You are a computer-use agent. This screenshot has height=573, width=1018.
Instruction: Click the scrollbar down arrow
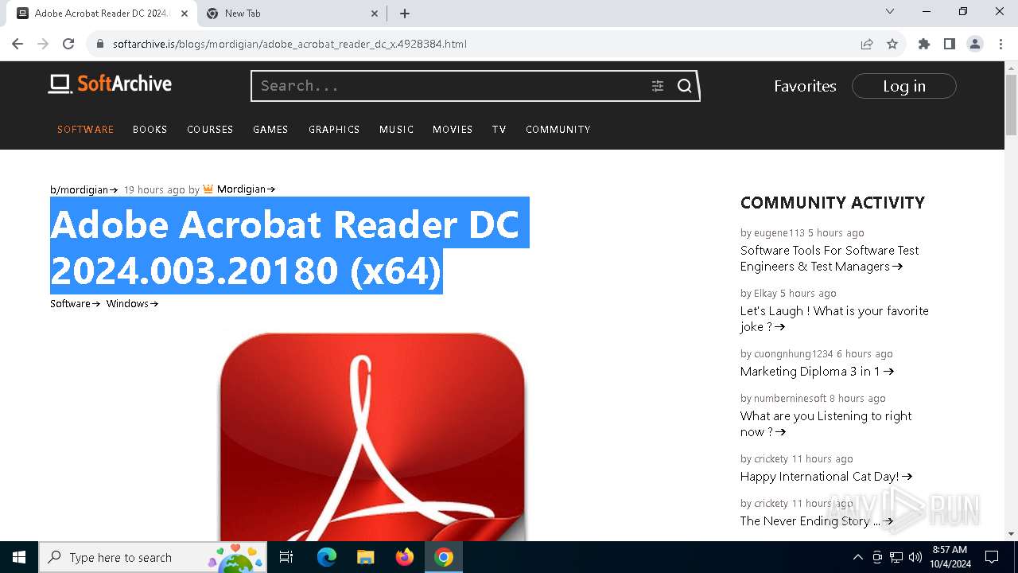coord(1011,534)
